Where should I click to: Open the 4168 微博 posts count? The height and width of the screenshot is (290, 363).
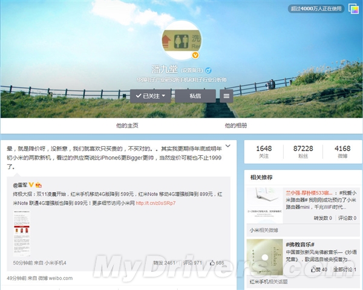pos(342,152)
